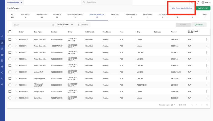213x121 pixels.
Task: Open three-dot menu for order #1000416
Action: [x=207, y=59]
